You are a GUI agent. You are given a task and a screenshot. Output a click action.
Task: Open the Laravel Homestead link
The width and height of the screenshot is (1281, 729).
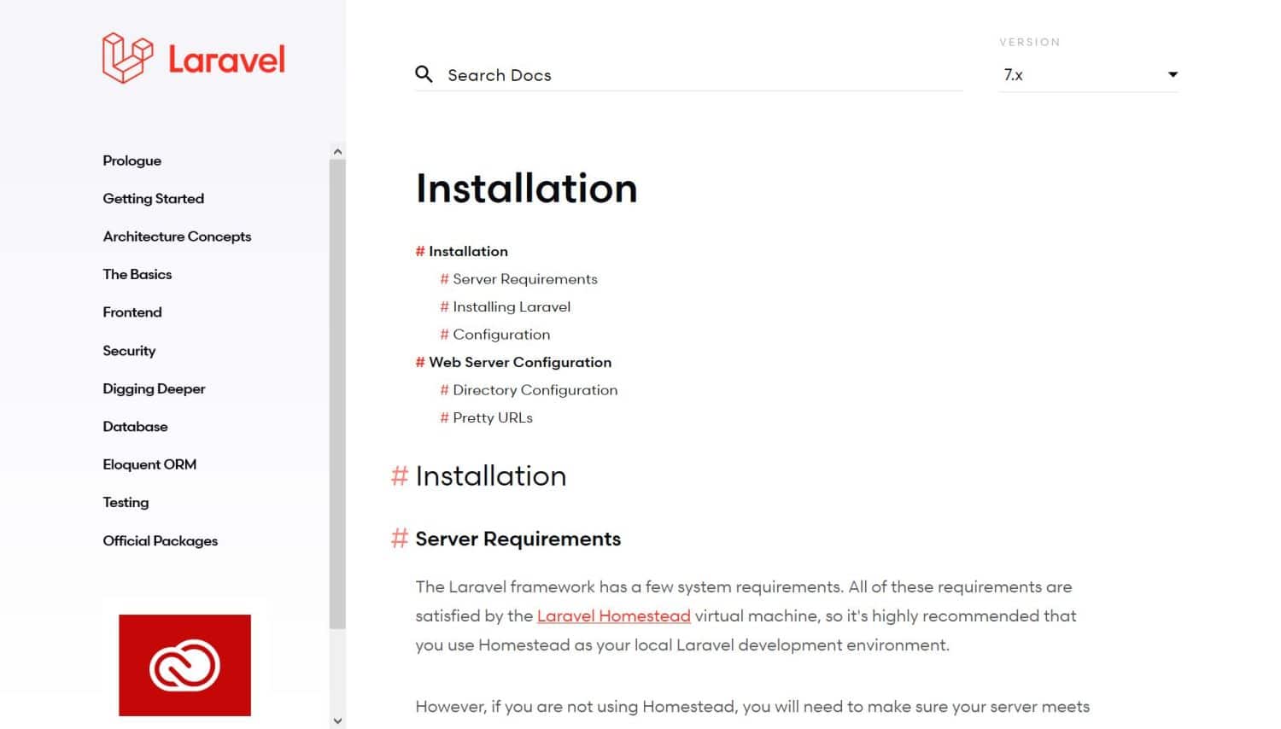point(613,615)
